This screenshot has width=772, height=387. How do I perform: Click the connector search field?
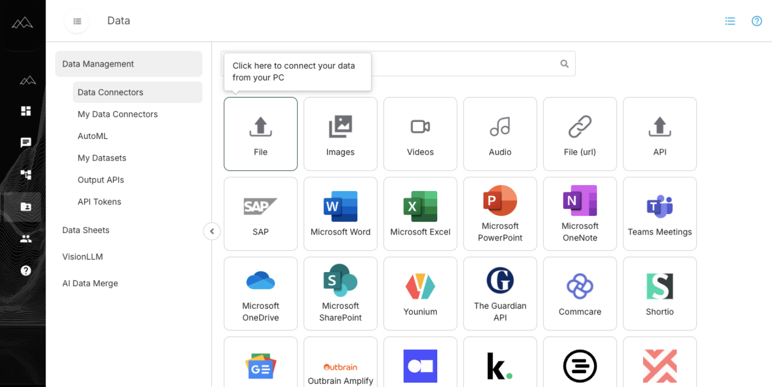click(398, 63)
